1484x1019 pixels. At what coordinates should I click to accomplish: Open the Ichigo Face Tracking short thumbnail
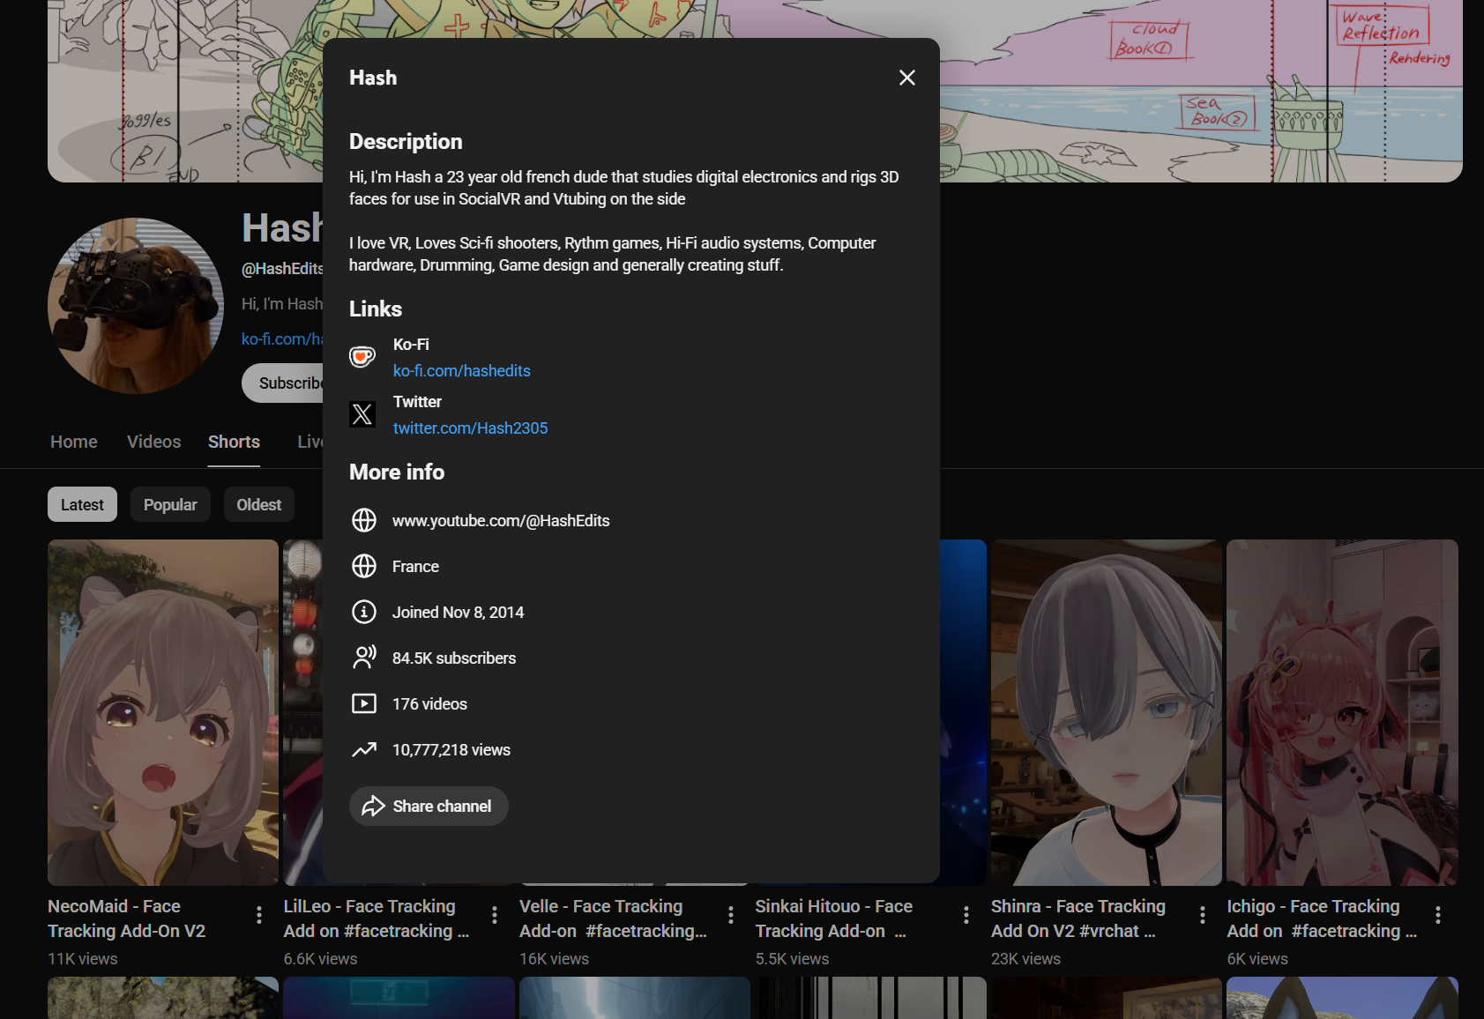1342,712
